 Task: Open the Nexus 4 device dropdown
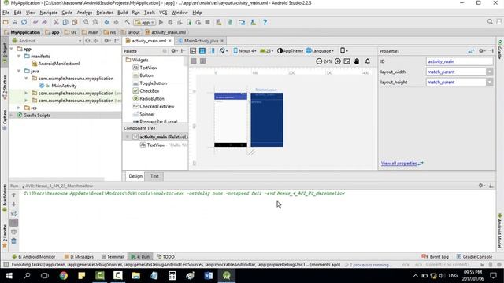click(x=245, y=51)
